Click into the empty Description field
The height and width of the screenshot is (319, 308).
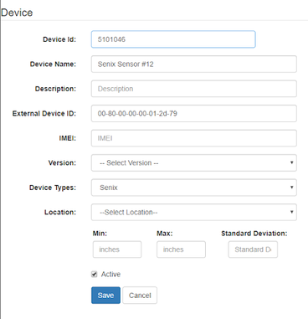pos(194,89)
